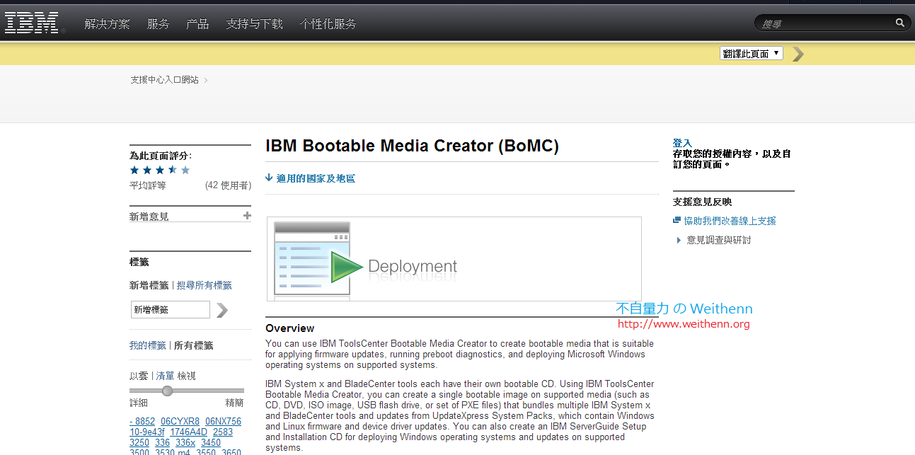
Task: Open the 个性化服务 menu
Action: click(328, 24)
